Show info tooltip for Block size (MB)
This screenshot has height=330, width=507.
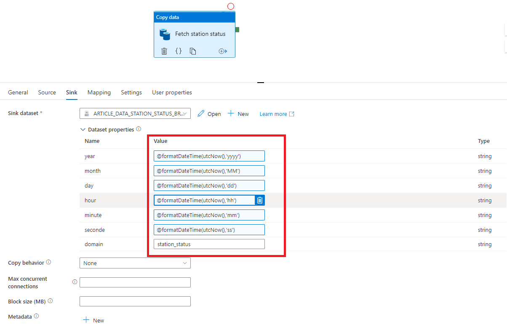point(50,301)
